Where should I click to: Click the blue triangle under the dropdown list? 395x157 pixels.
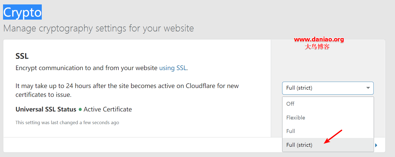(376, 145)
